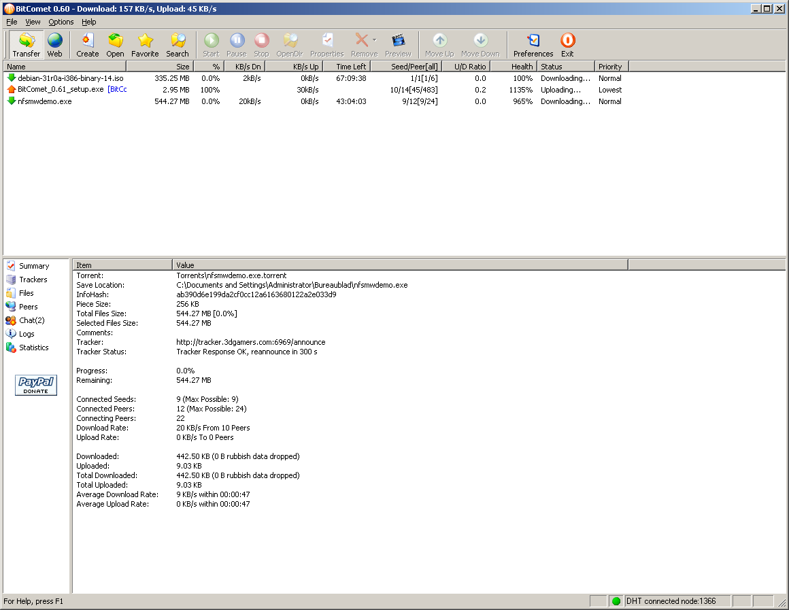Open the Peers panel
Screen dimensions: 789x610
click(22, 307)
